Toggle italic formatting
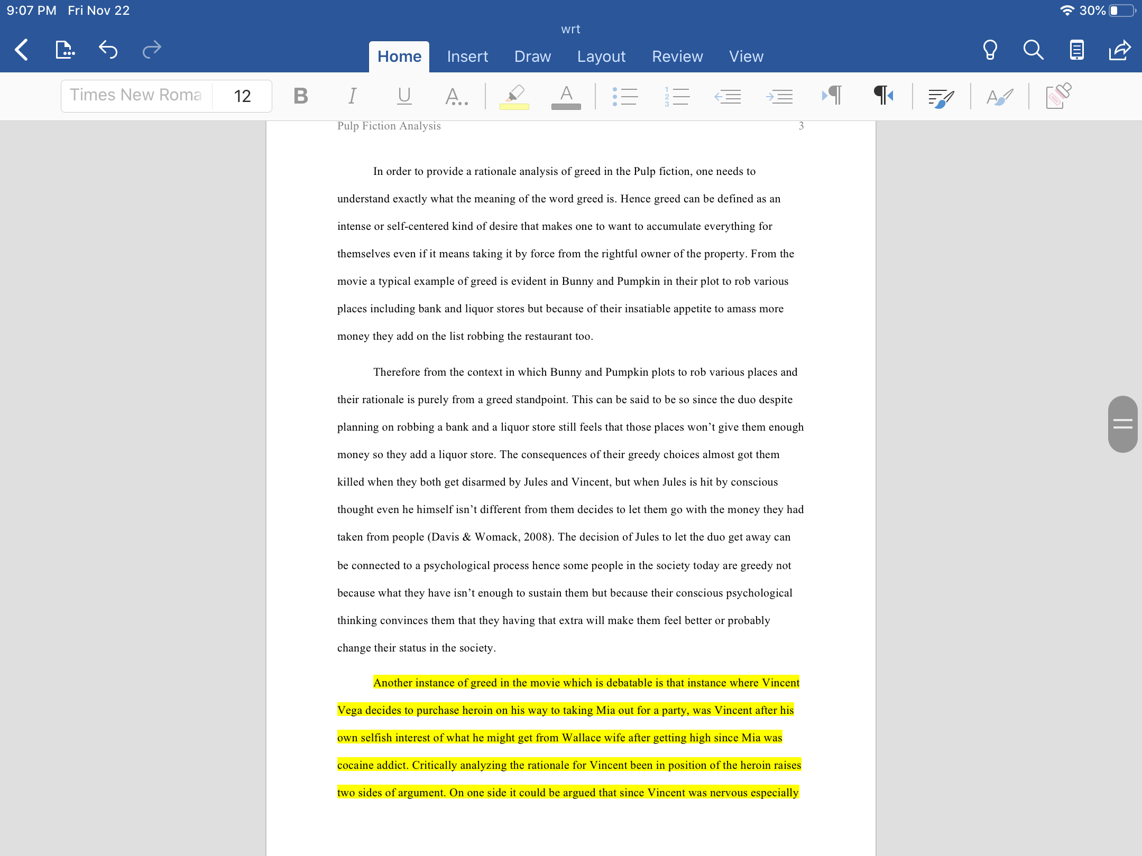Screen dimensions: 1142x856 pos(352,96)
